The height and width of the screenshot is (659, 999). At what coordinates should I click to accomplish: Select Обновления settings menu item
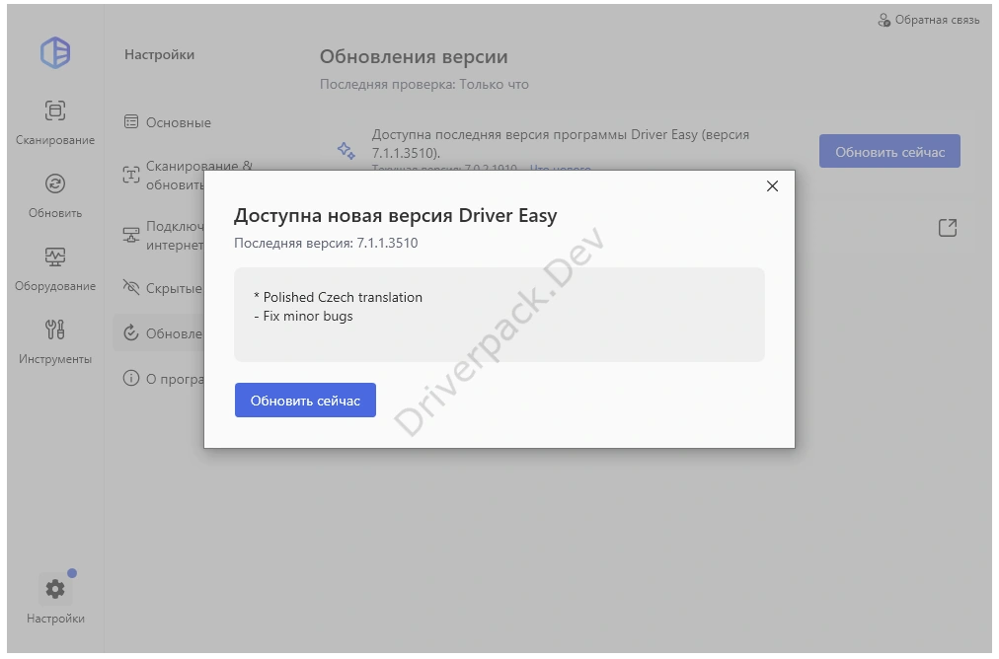point(159,333)
